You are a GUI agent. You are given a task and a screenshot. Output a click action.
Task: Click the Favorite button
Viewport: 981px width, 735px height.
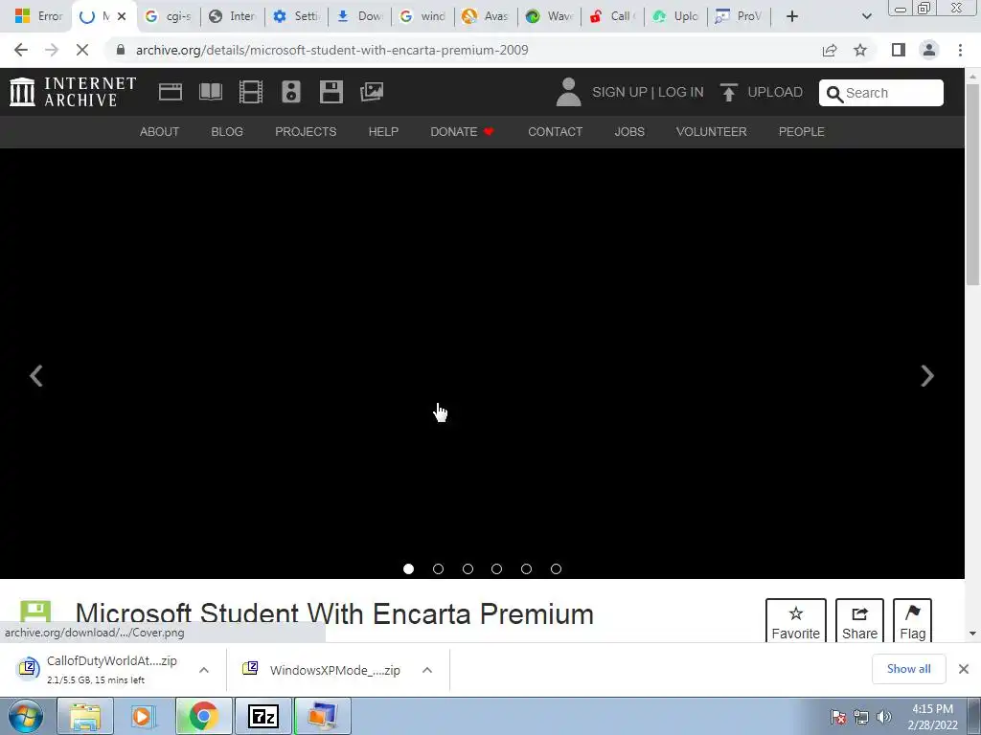pos(796,620)
